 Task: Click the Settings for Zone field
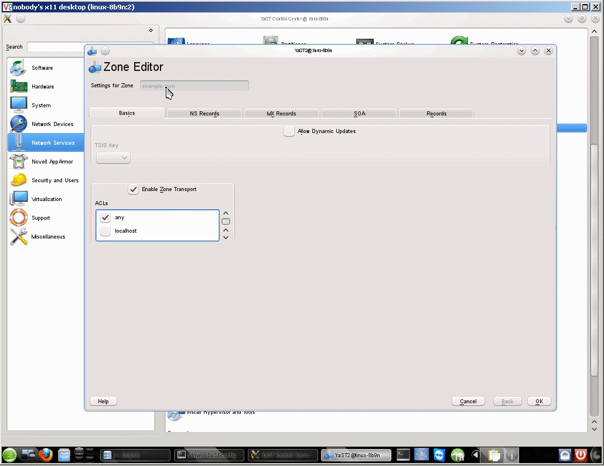tap(194, 86)
